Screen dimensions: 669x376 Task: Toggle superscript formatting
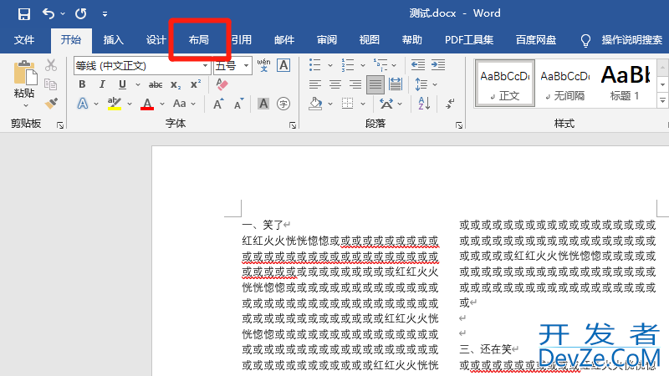pos(196,84)
